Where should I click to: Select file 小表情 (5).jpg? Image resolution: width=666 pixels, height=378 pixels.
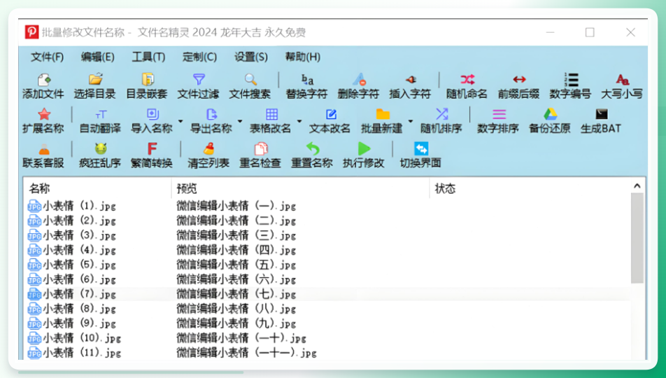click(x=72, y=265)
